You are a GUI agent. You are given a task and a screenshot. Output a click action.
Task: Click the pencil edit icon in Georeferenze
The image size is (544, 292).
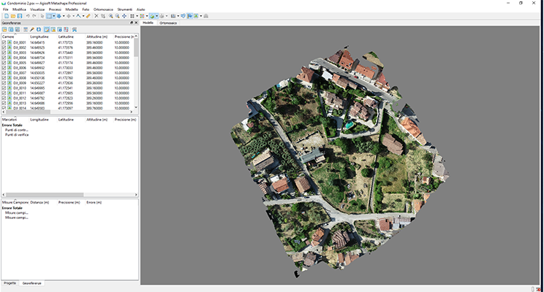click(32, 30)
